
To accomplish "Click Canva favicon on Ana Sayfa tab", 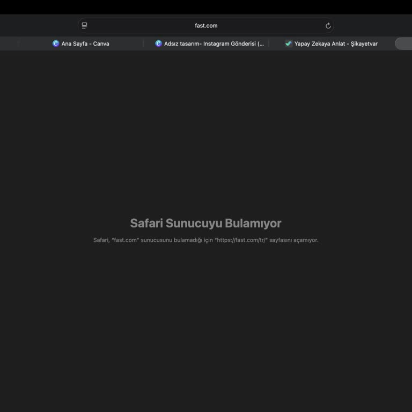I will tap(56, 43).
